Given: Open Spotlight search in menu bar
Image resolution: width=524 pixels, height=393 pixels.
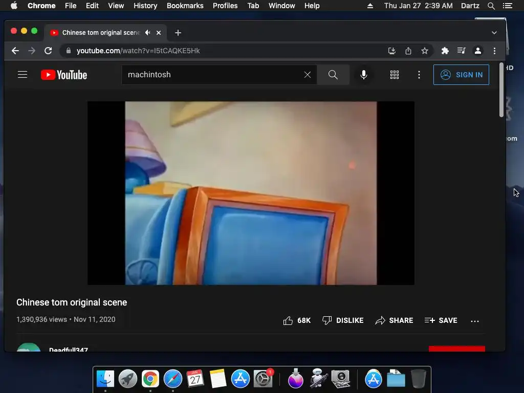Looking at the screenshot, I should coord(491,6).
